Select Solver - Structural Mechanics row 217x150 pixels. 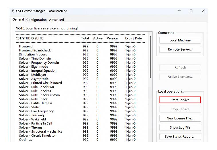tap(77, 131)
